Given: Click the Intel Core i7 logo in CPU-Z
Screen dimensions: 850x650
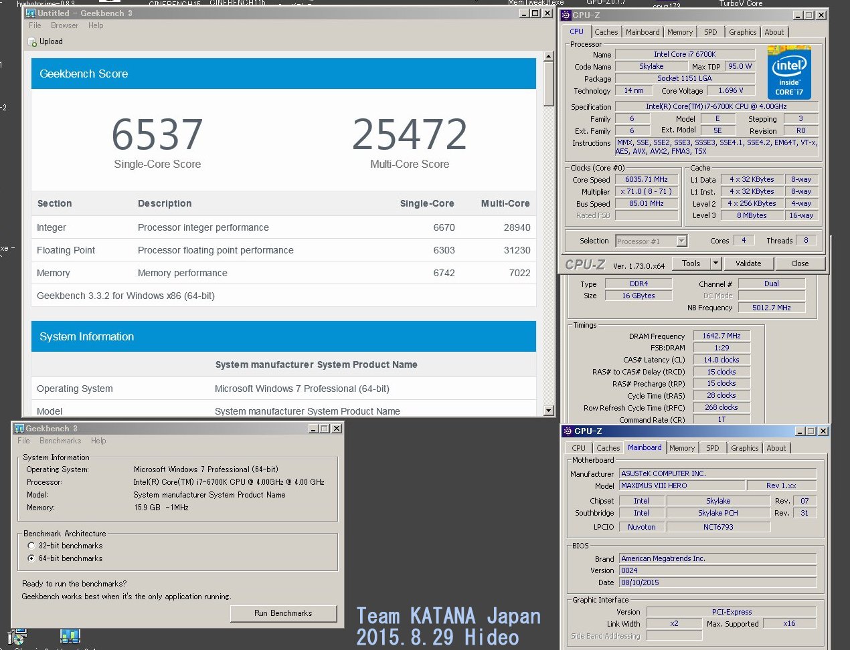Looking at the screenshot, I should pyautogui.click(x=789, y=73).
